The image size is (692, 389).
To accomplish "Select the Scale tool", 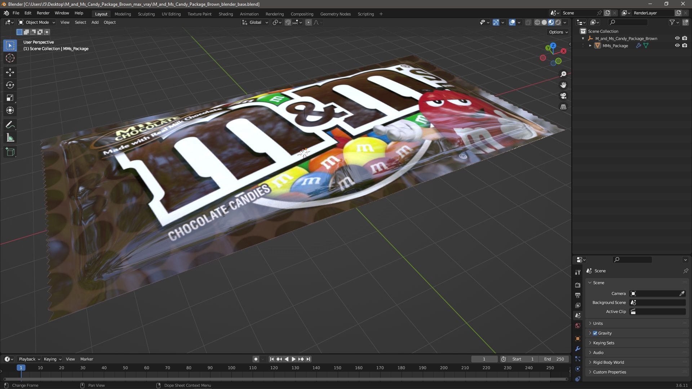I will 10,98.
